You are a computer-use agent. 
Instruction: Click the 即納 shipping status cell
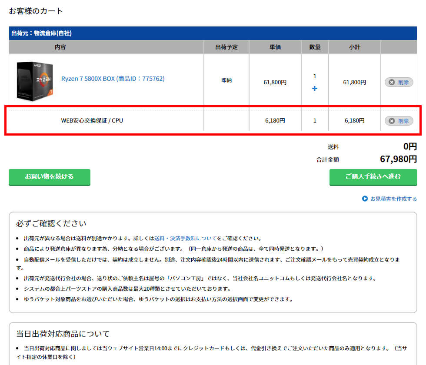point(226,80)
